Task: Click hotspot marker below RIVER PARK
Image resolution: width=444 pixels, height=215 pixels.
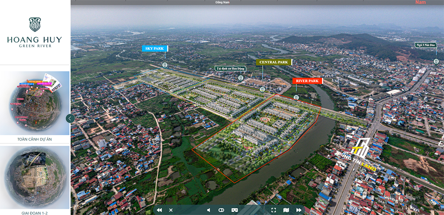Action: pos(296,97)
